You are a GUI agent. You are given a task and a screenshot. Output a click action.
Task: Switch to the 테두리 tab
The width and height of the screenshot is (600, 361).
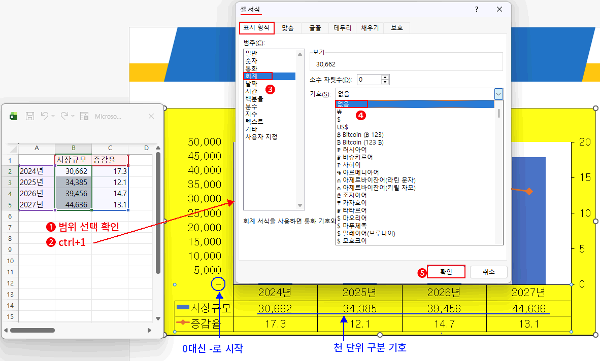pos(342,28)
